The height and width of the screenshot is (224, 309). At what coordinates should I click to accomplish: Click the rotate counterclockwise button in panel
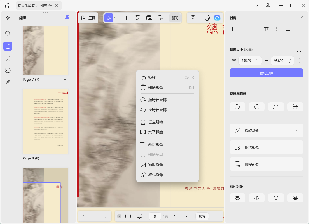pos(237,107)
